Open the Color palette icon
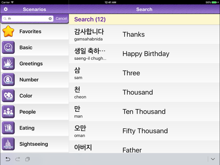 click(x=8, y=96)
